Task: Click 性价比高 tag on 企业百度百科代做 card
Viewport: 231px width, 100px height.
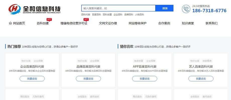Action: 26,61
